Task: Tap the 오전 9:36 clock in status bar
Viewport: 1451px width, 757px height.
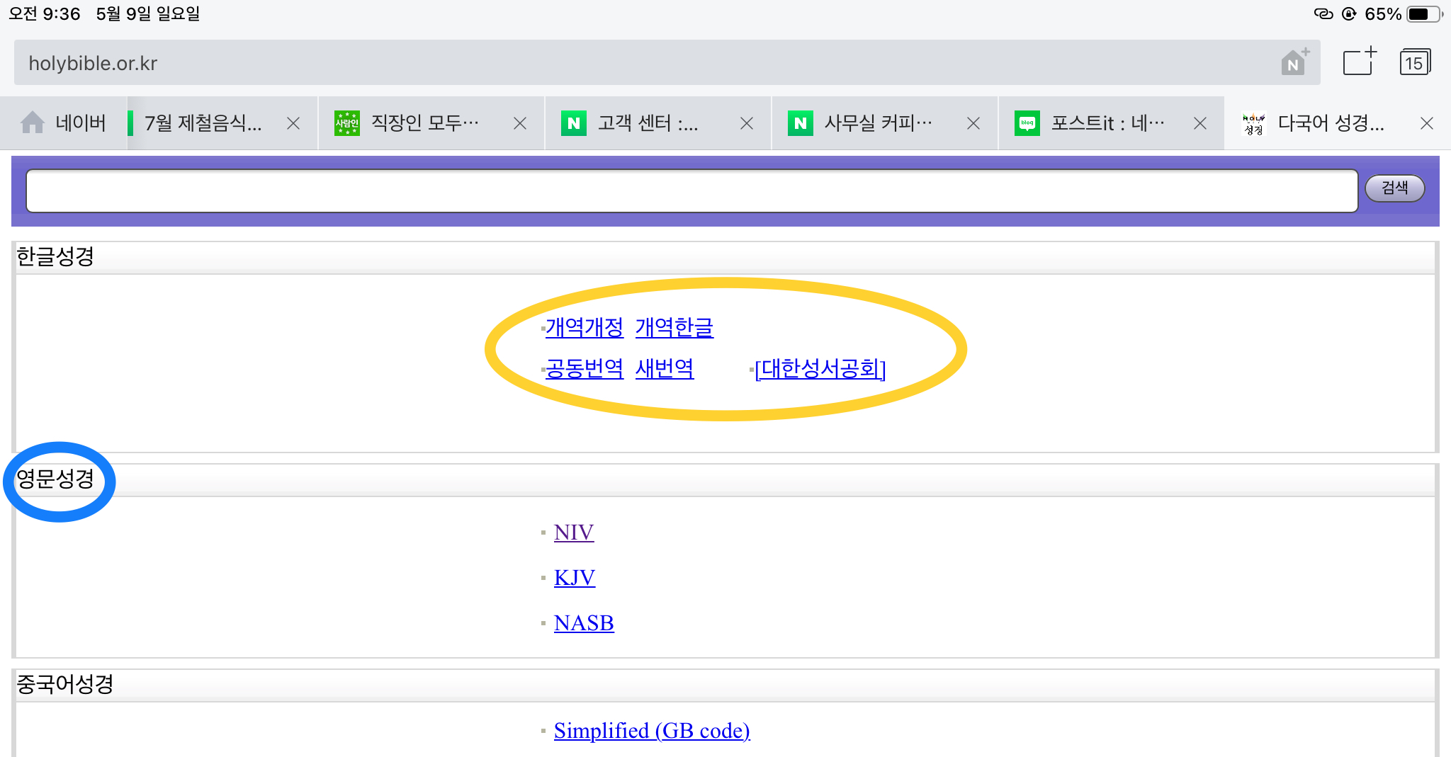Action: (45, 14)
